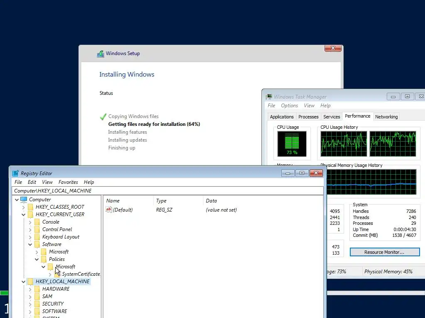Click the HKEY_LOCAL_MACHINE folder icon

(30, 282)
